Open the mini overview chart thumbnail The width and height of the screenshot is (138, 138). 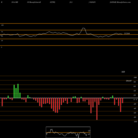(x=68, y=132)
